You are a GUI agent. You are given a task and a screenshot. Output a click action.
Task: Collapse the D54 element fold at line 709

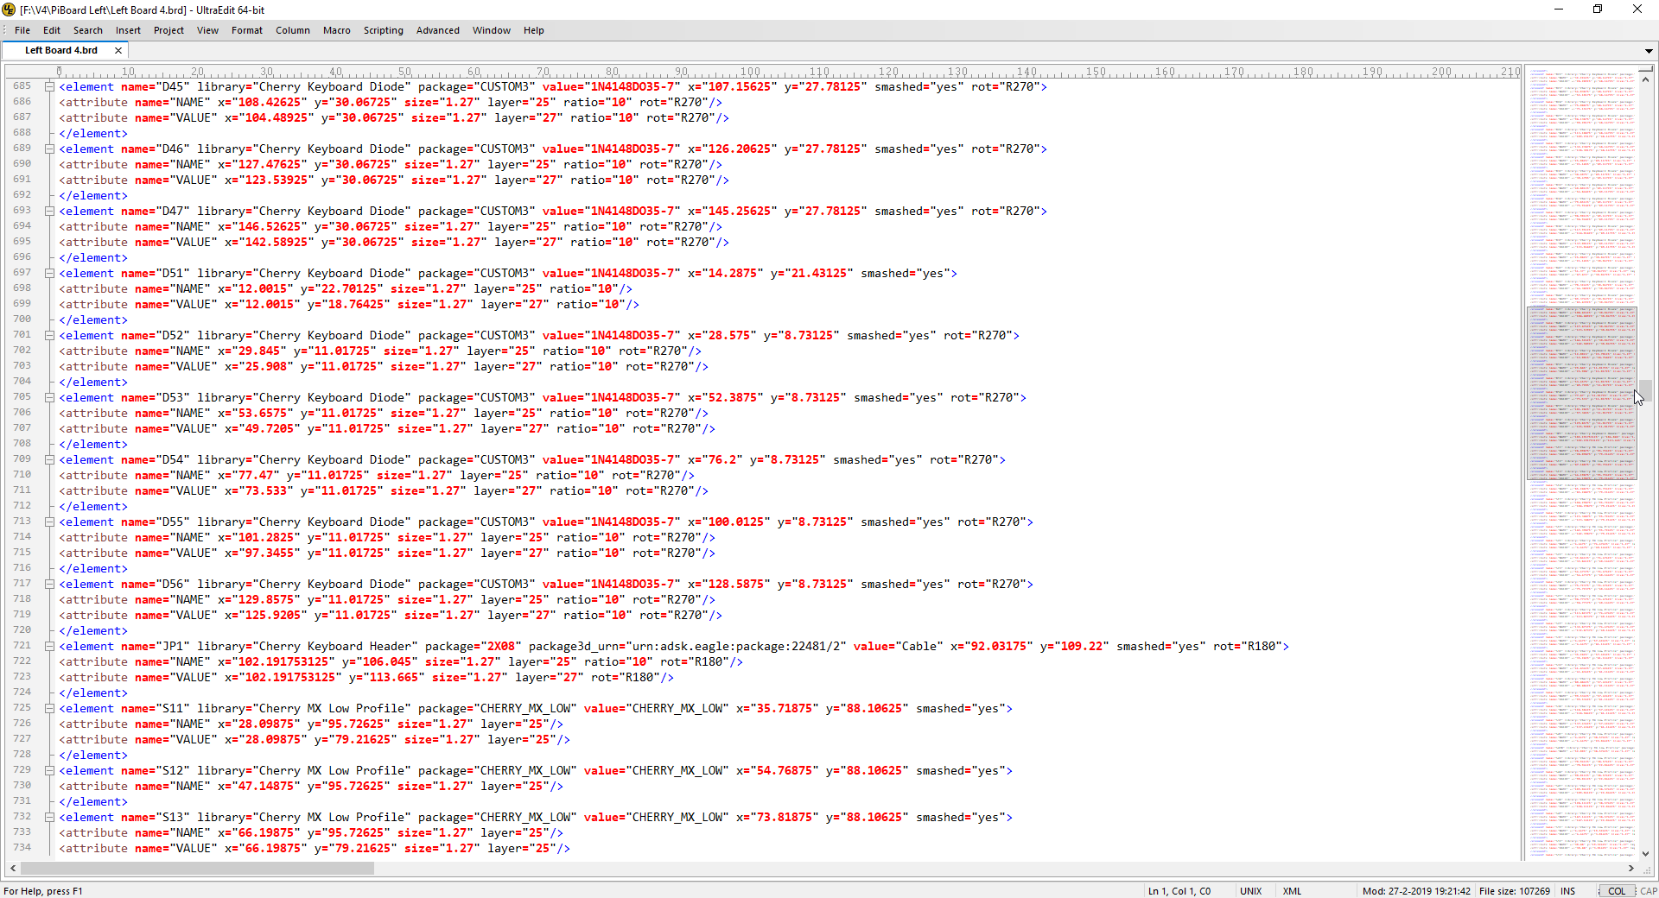(50, 460)
